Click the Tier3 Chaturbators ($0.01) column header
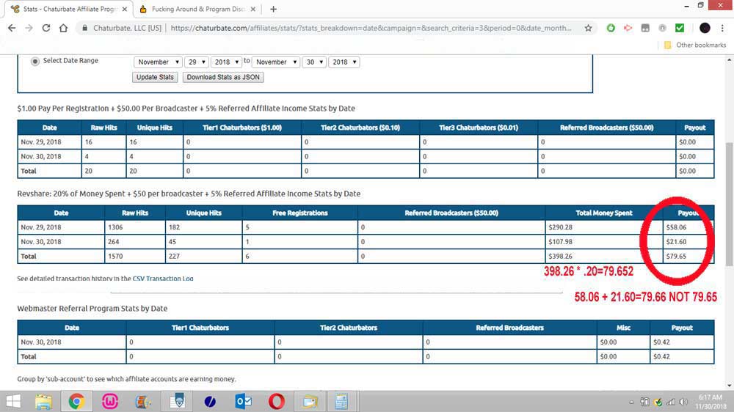Image resolution: width=734 pixels, height=412 pixels. (479, 128)
